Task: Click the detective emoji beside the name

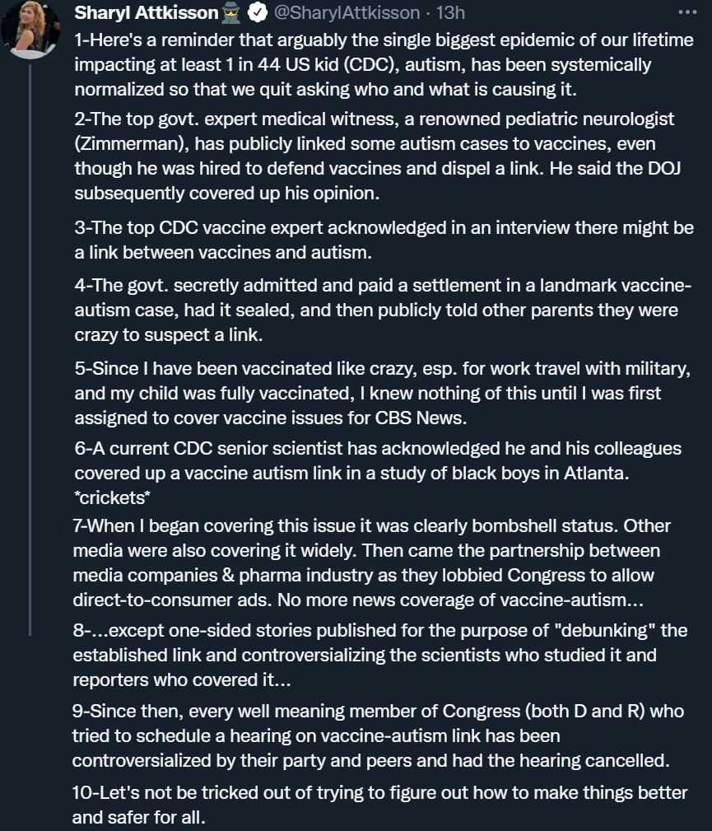Action: pyautogui.click(x=231, y=12)
